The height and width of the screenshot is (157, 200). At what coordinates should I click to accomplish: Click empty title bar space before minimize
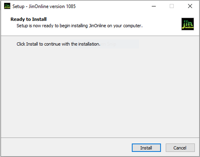[114, 6]
